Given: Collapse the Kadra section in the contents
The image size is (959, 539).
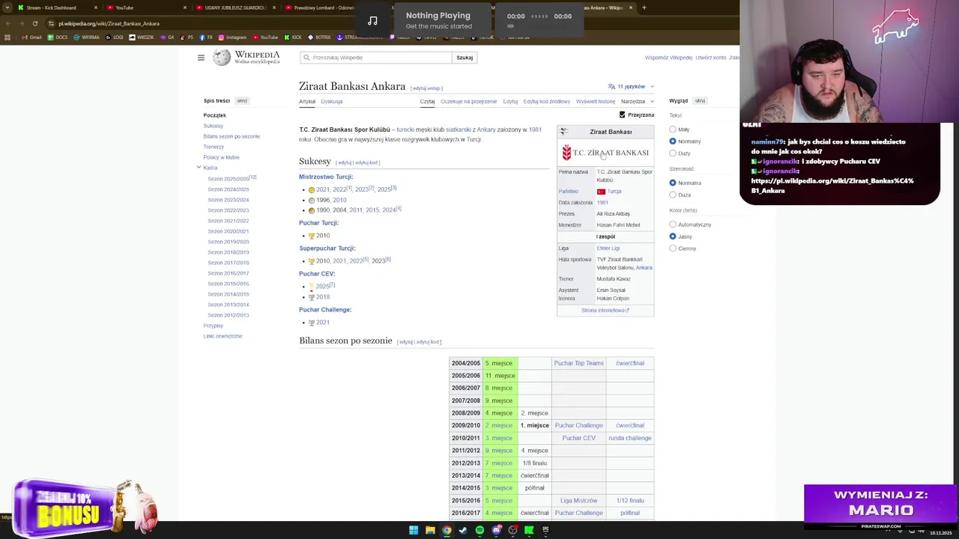Looking at the screenshot, I should (199, 168).
